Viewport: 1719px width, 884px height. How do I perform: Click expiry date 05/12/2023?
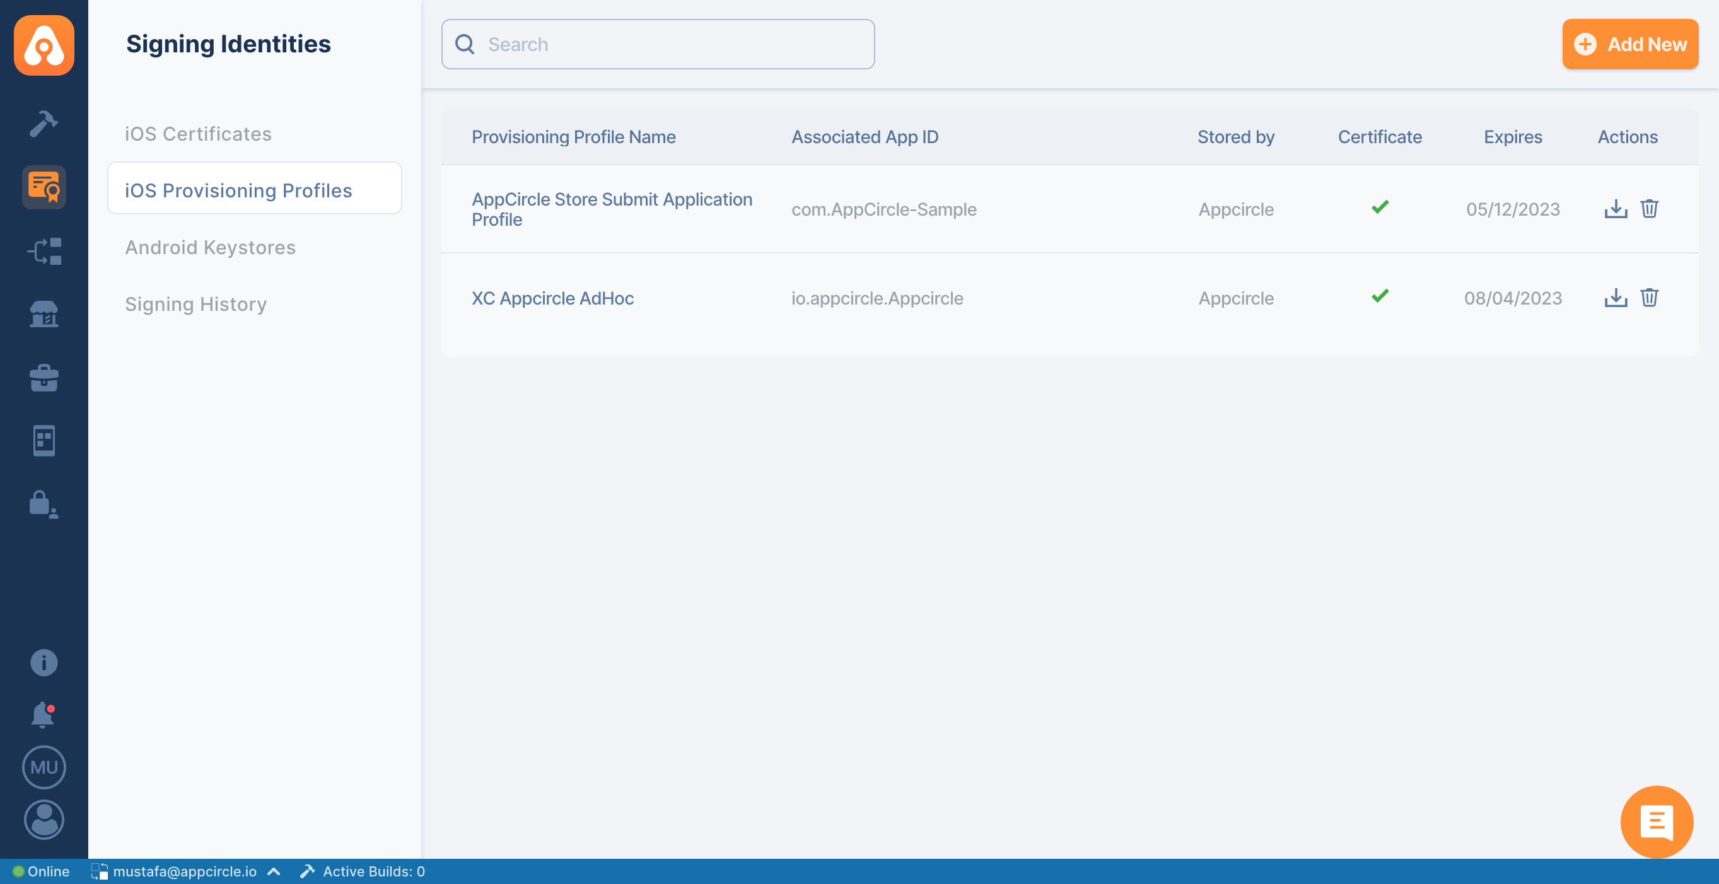click(x=1513, y=209)
